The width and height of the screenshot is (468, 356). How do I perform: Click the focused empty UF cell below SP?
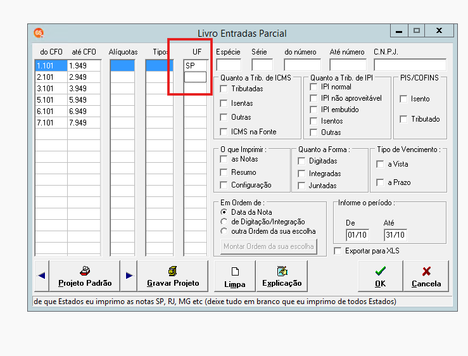pyautogui.click(x=196, y=77)
